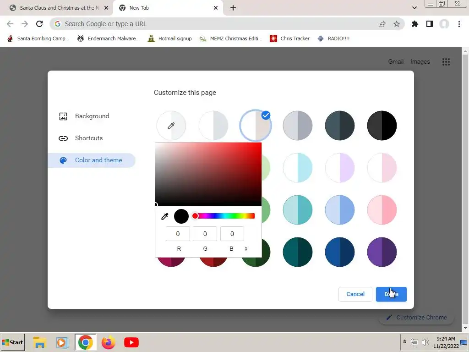Click the browser back arrow
This screenshot has height=352, width=469.
(10, 24)
